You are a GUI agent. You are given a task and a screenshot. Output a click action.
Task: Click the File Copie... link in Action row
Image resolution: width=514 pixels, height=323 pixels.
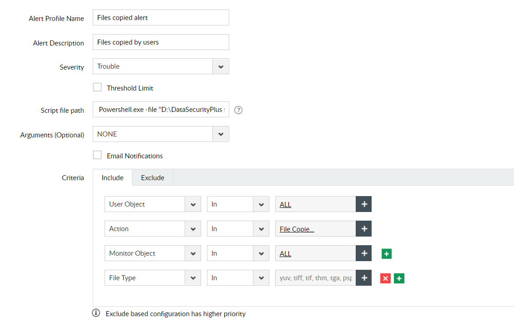297,229
